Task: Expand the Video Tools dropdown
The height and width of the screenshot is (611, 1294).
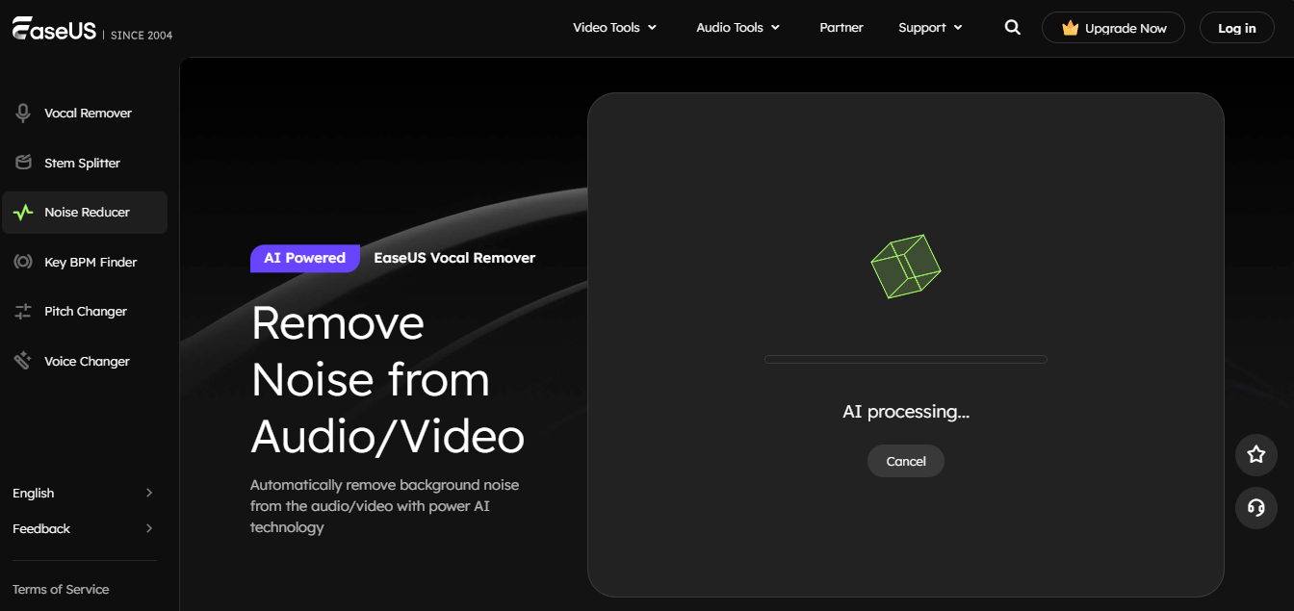Action: (614, 28)
